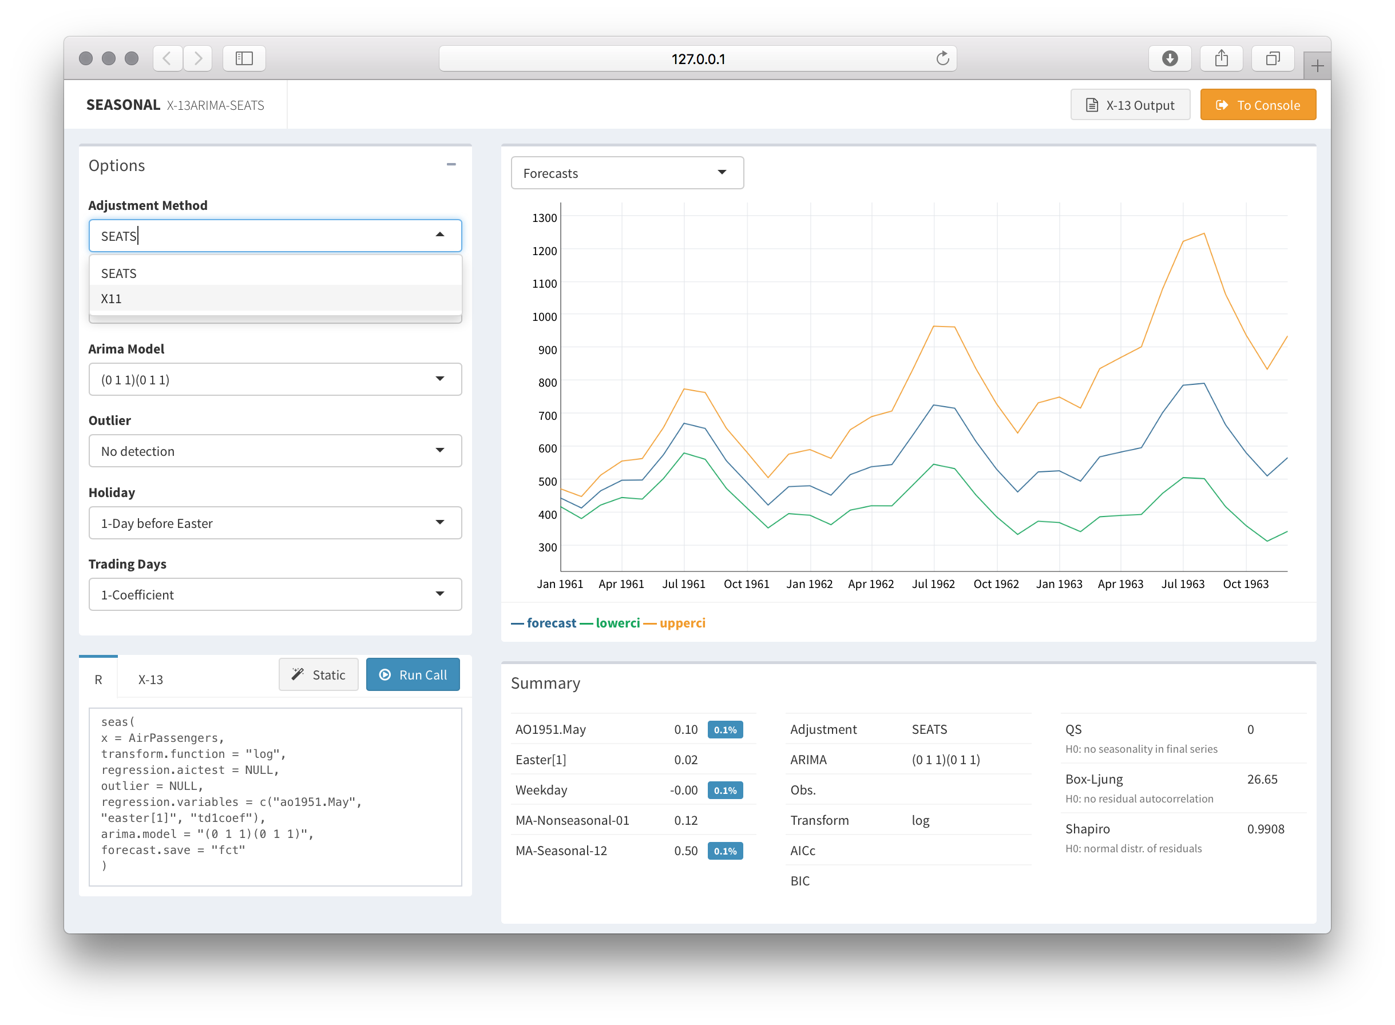Image resolution: width=1395 pixels, height=1025 pixels.
Task: Click the browser forward arrow
Action: tap(198, 58)
